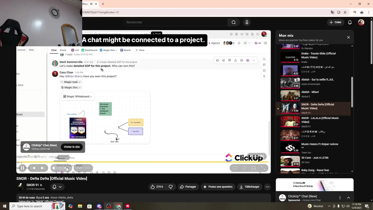Switch to Chrome on the taskbar

(118, 206)
